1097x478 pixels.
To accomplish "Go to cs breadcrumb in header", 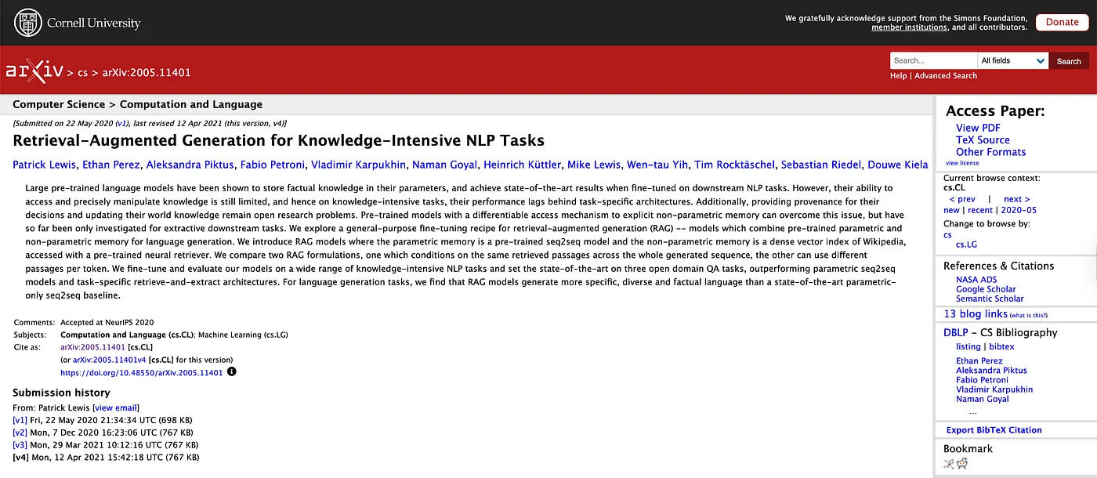I will click(x=82, y=72).
